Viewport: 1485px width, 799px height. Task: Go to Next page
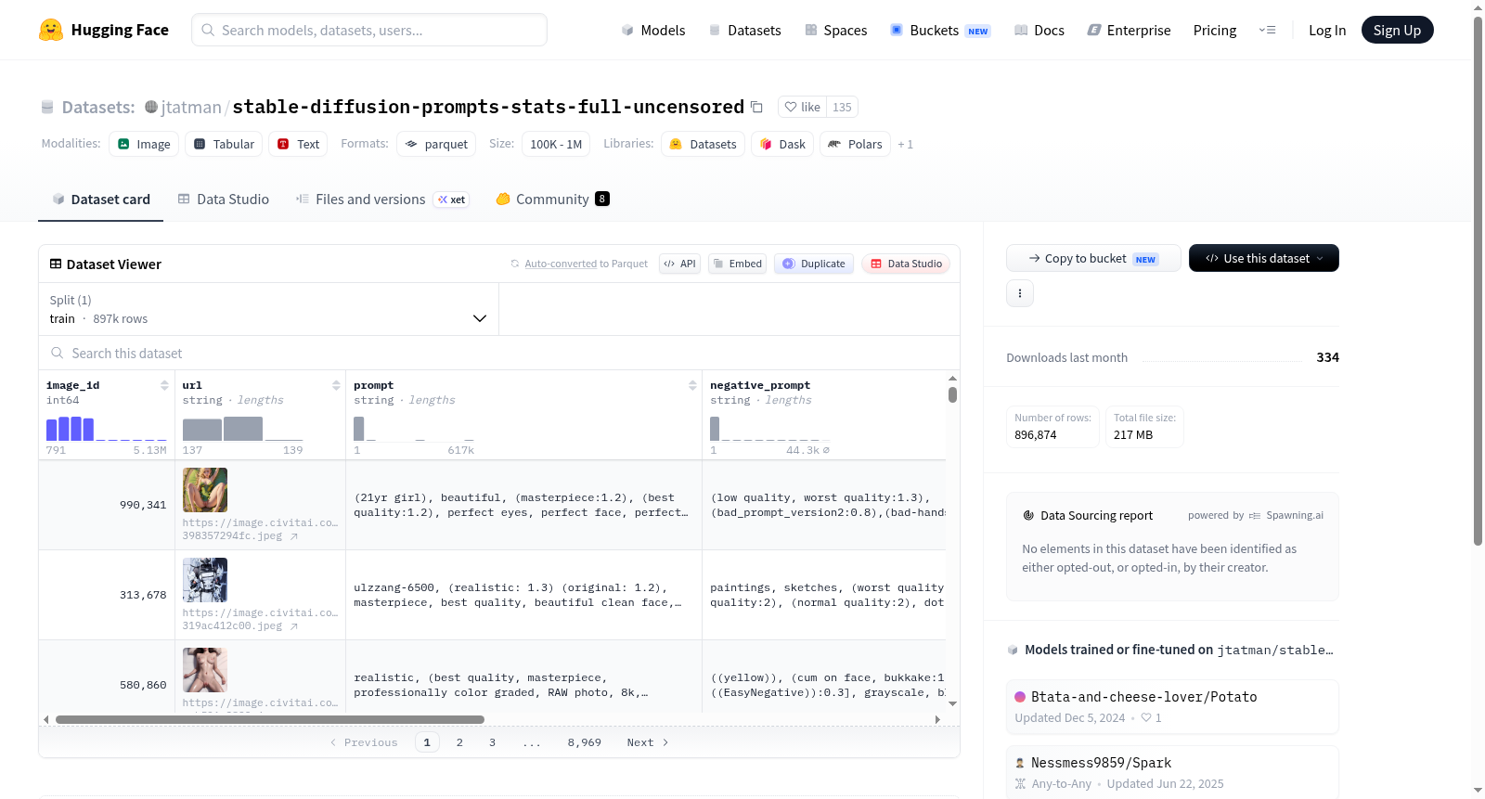(647, 742)
